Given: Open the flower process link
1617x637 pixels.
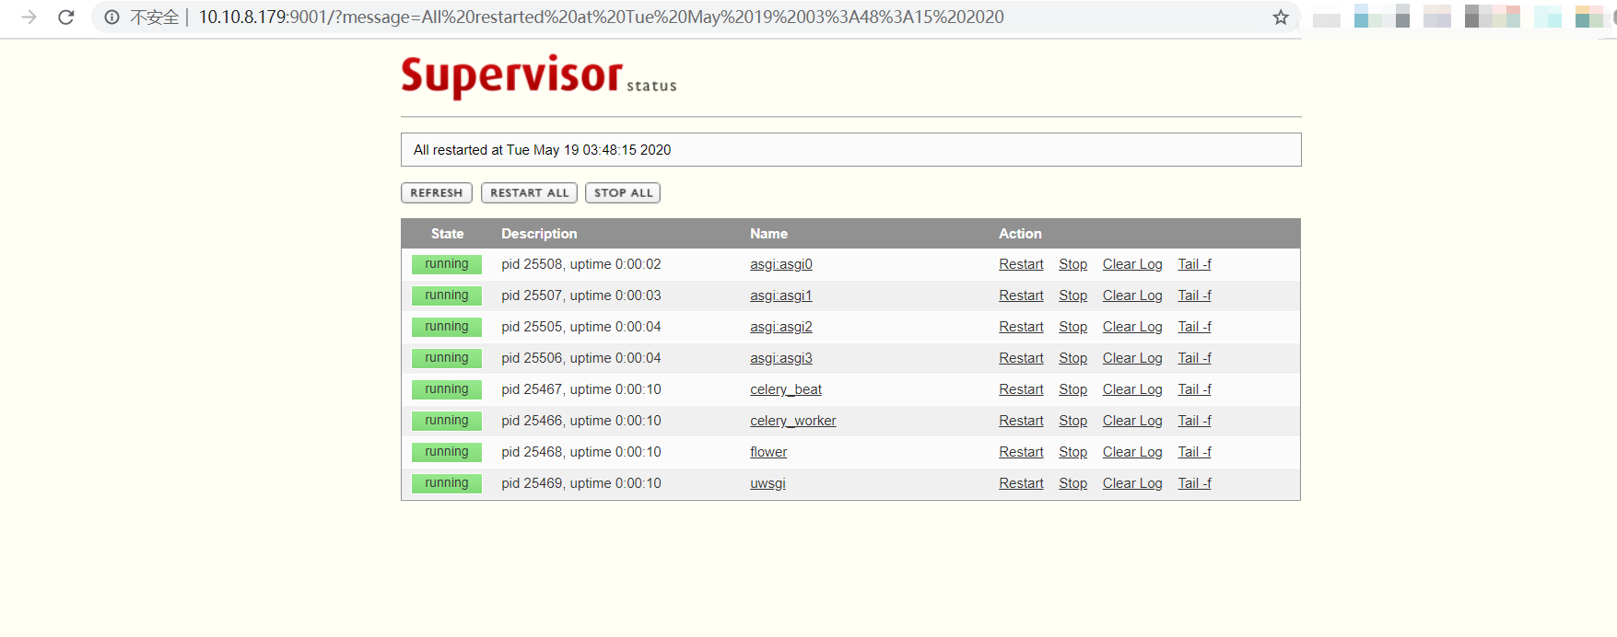Looking at the screenshot, I should (768, 452).
